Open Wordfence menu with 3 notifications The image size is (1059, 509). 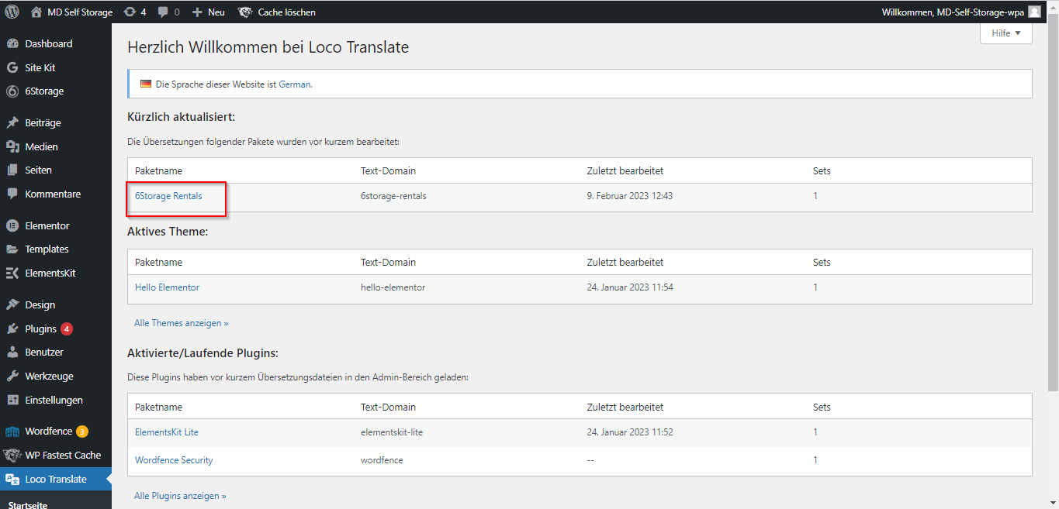(x=56, y=431)
